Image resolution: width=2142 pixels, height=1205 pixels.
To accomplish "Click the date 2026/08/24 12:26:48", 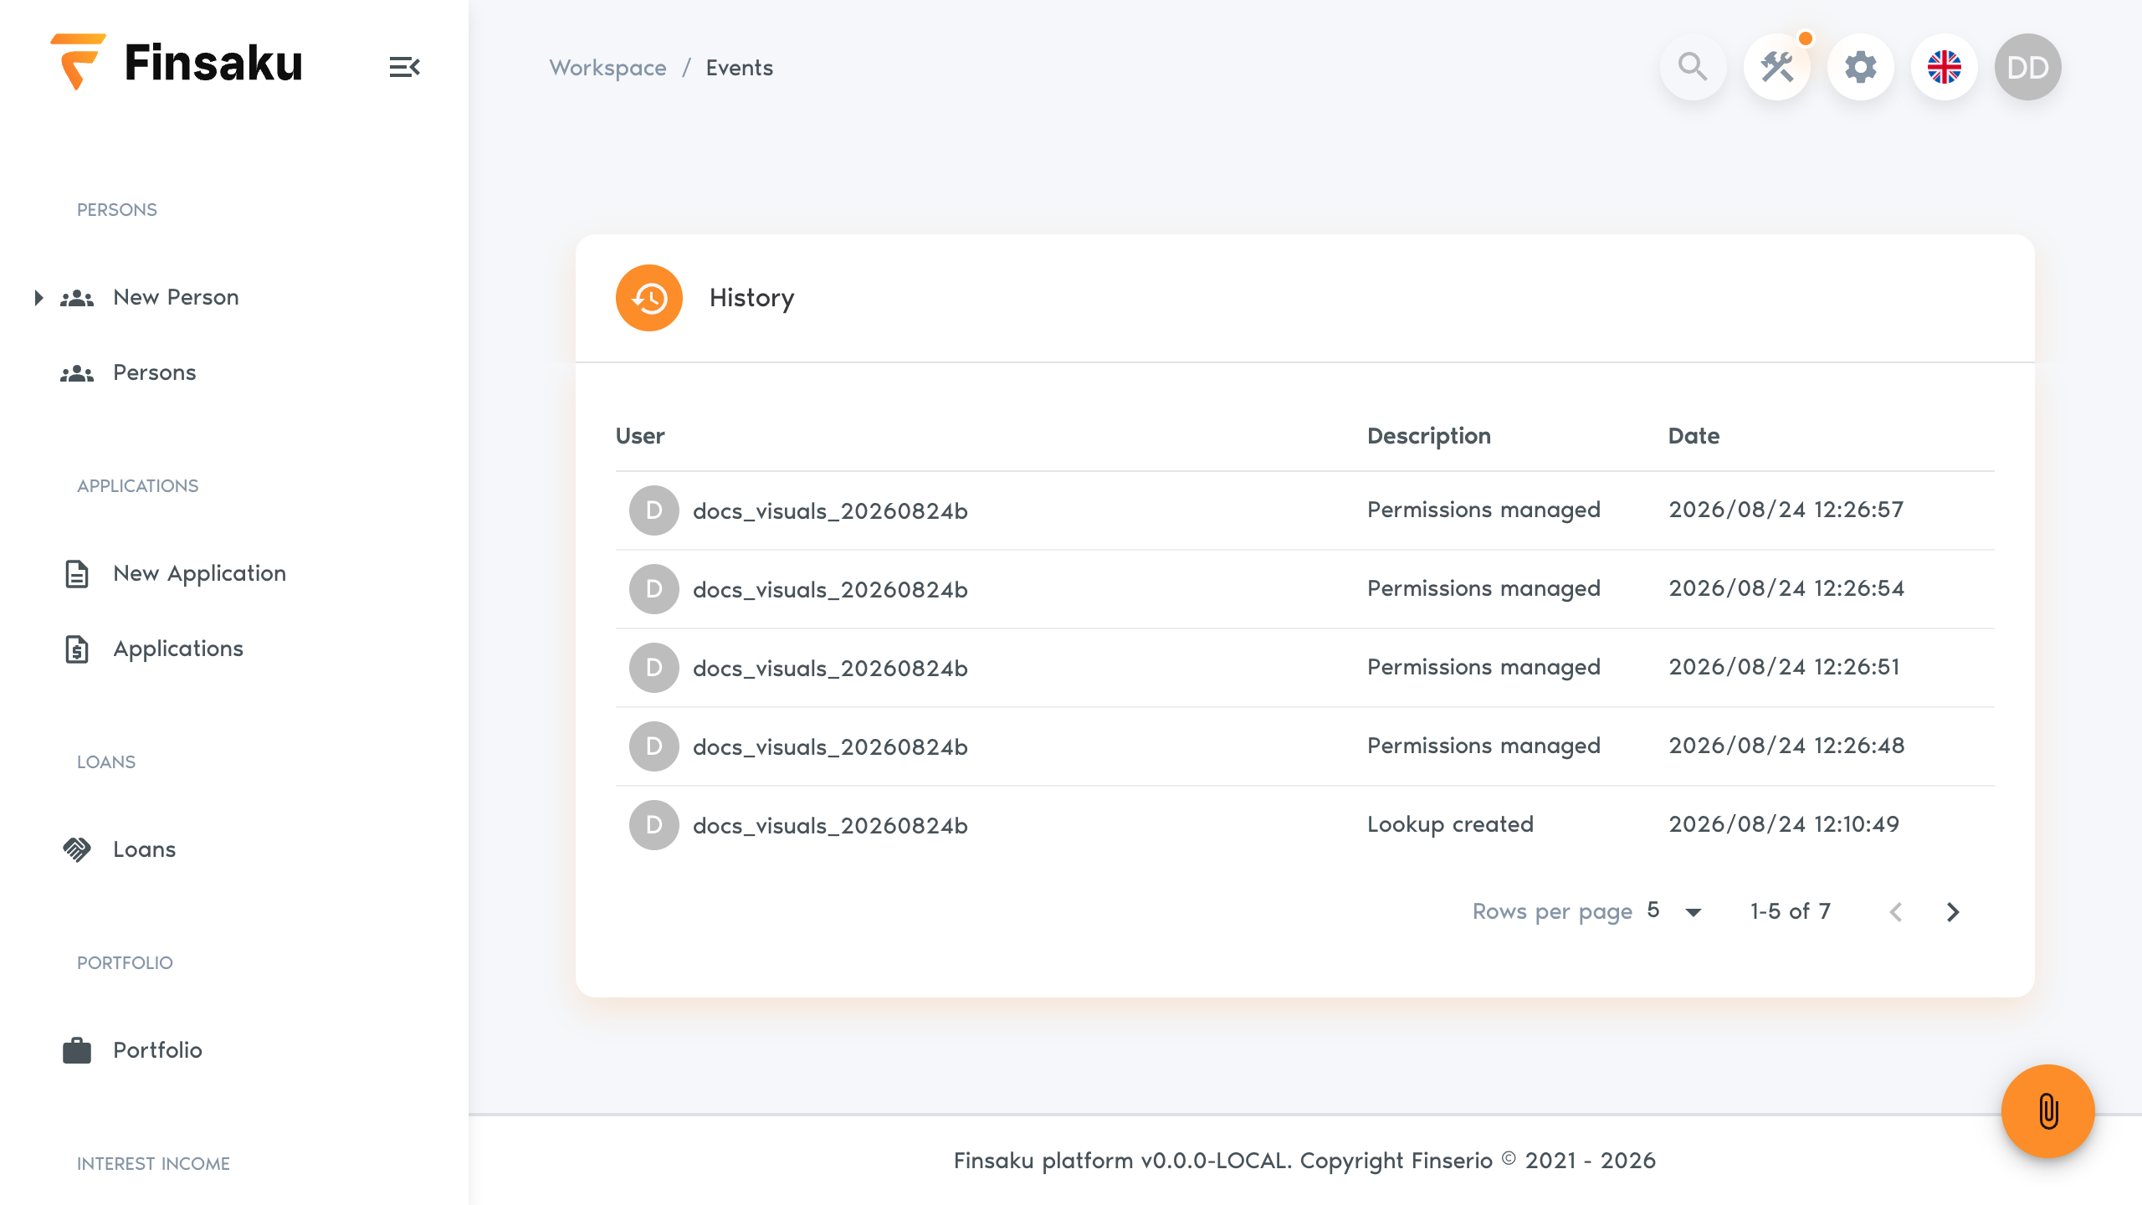I will click(x=1786, y=746).
